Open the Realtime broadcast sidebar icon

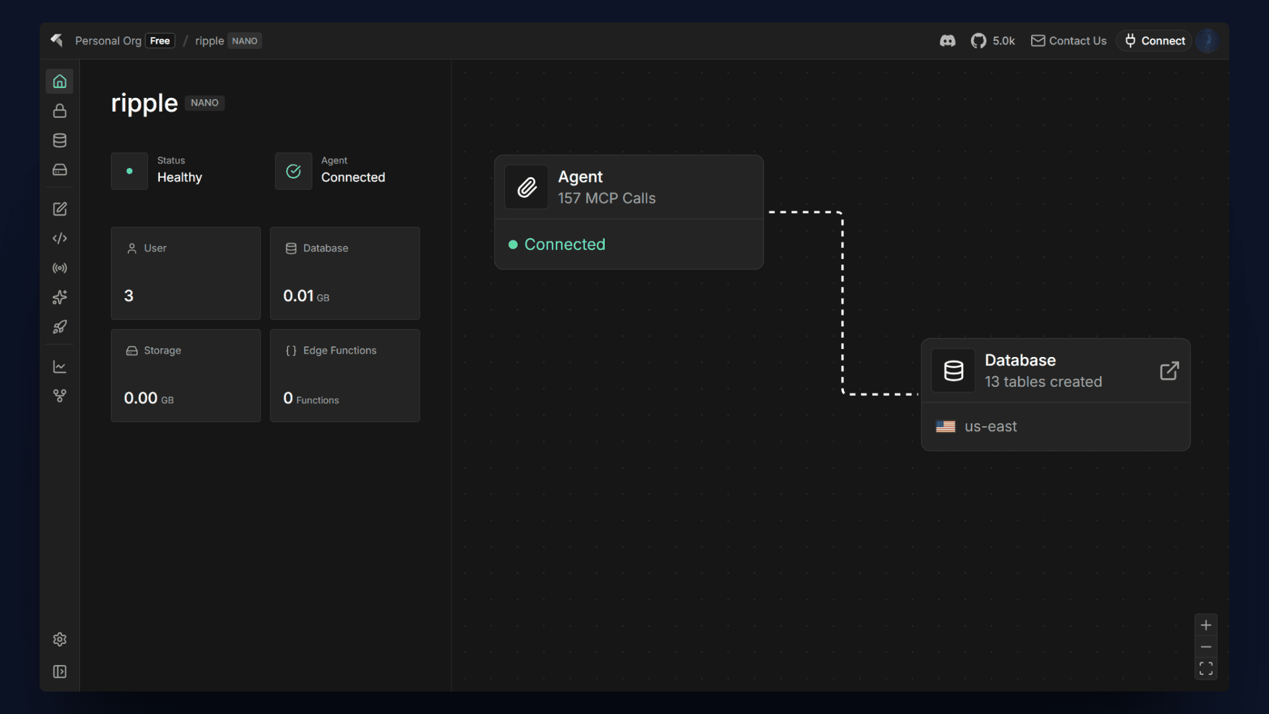(59, 268)
